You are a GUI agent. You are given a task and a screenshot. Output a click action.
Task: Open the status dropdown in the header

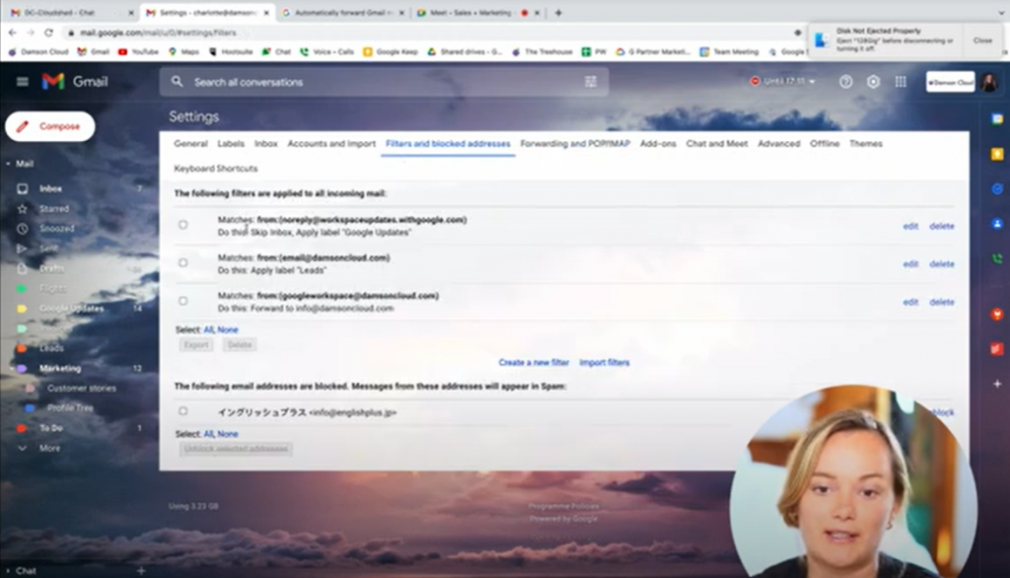[783, 81]
